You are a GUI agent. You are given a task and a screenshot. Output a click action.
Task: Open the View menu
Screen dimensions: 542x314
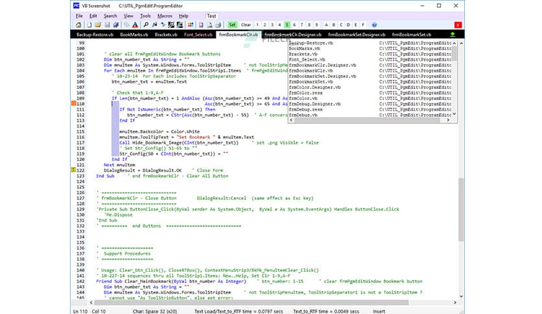point(128,16)
